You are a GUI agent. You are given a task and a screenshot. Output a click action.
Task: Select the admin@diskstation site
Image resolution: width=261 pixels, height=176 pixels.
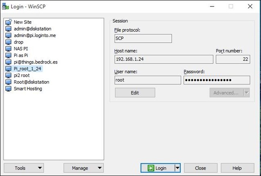(32, 29)
